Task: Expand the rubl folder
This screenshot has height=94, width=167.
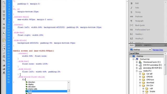Action: click(x=143, y=89)
